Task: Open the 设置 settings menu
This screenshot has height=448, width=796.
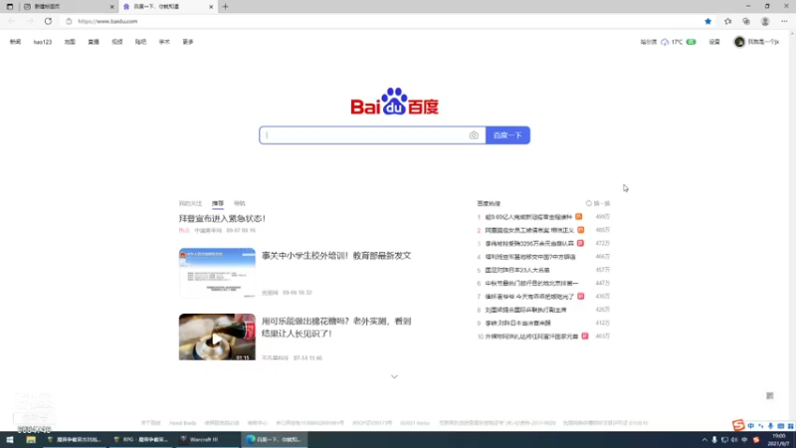Action: click(714, 42)
